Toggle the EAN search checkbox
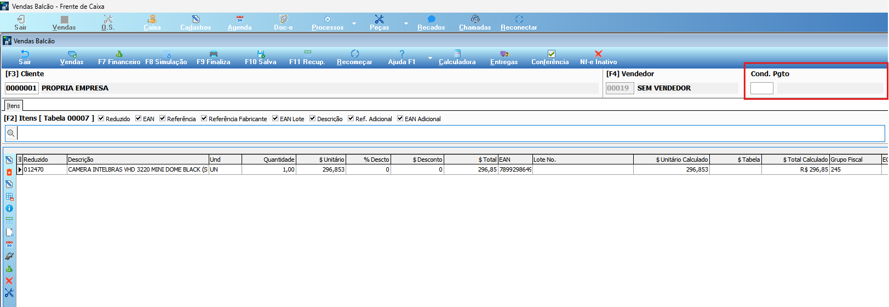This screenshot has height=307, width=889. 138,118
